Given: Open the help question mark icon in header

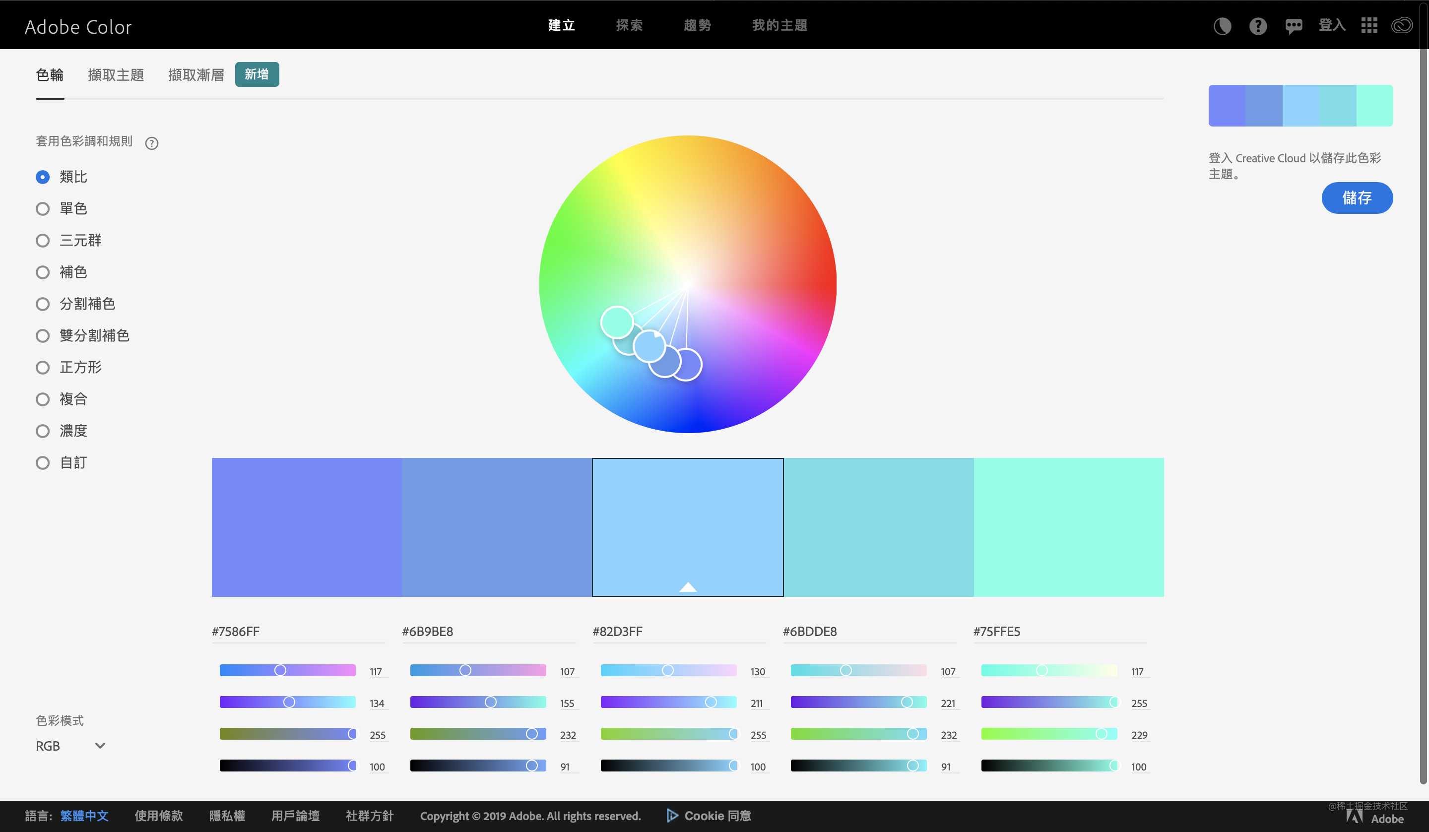Looking at the screenshot, I should 1258,26.
